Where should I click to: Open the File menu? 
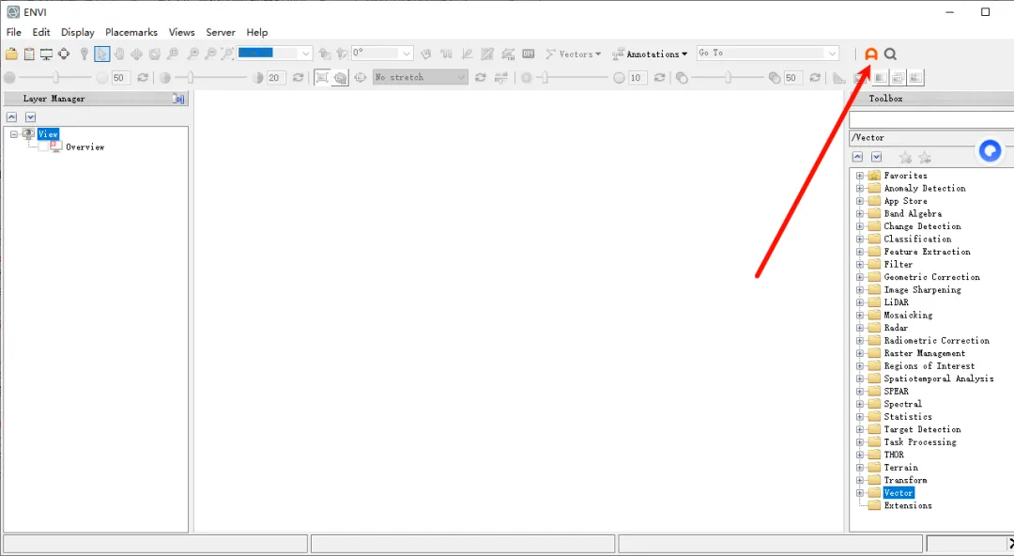(13, 32)
